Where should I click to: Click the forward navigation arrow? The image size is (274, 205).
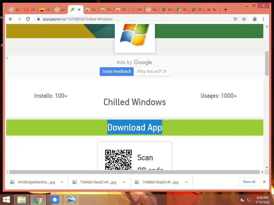tap(19, 19)
